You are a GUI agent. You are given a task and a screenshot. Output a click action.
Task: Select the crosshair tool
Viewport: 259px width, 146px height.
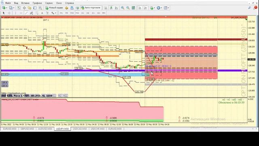click(9, 13)
